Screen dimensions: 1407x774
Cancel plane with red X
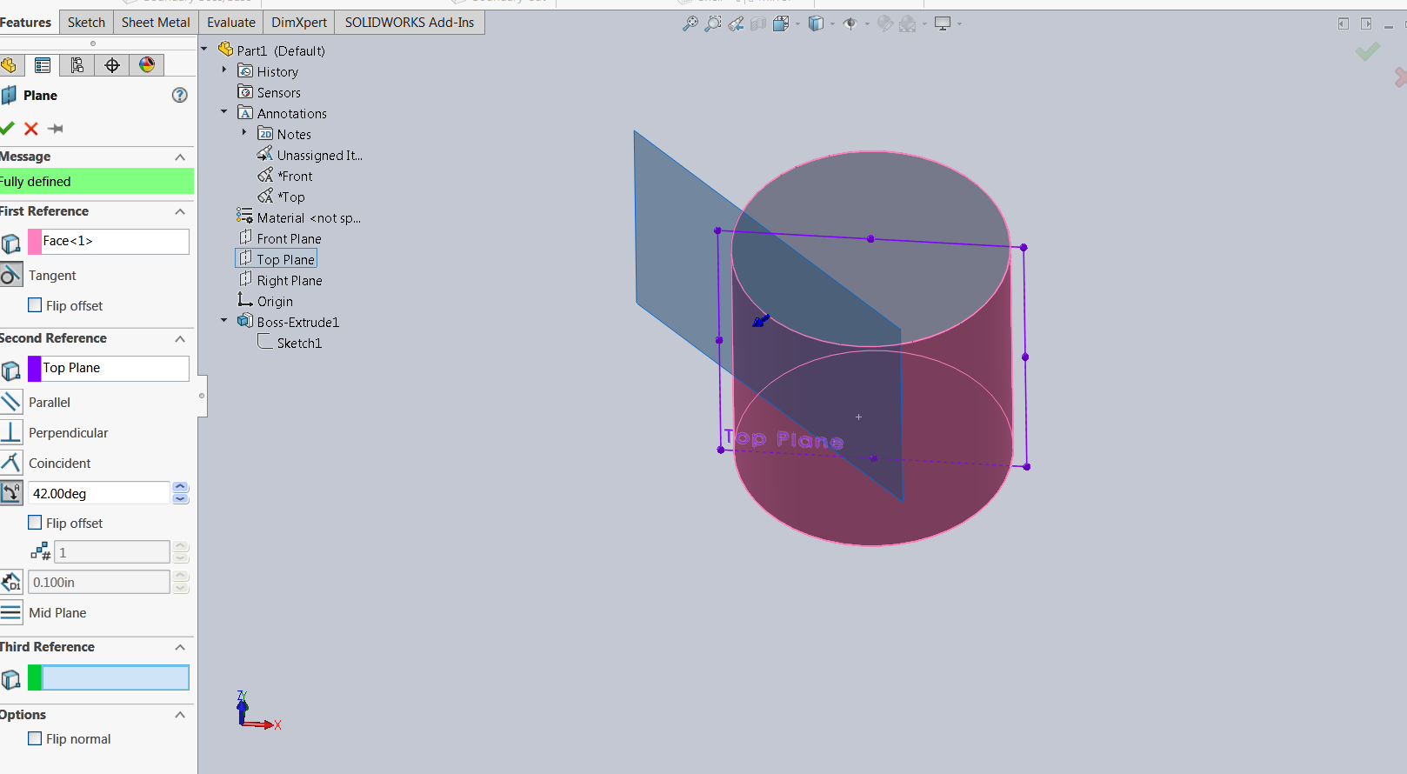31,129
